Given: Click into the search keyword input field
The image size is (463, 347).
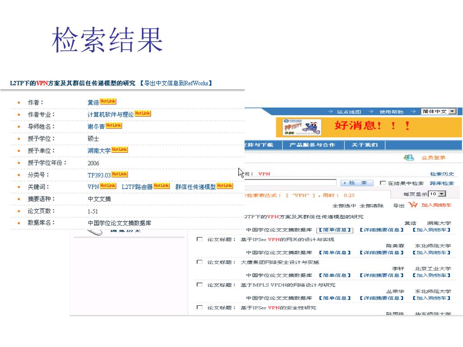Looking at the screenshot, I should [291, 183].
